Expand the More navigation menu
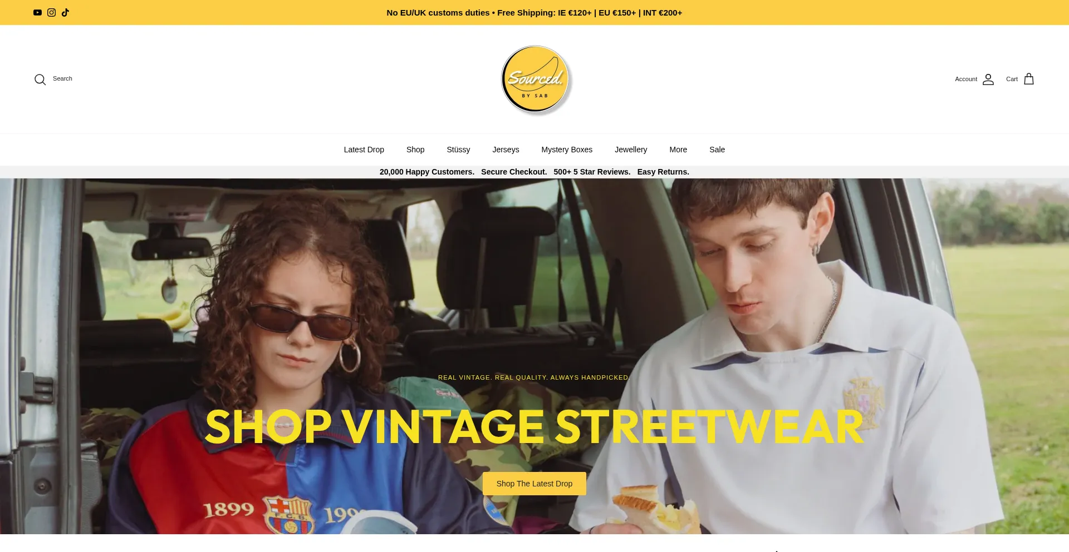 (x=678, y=150)
